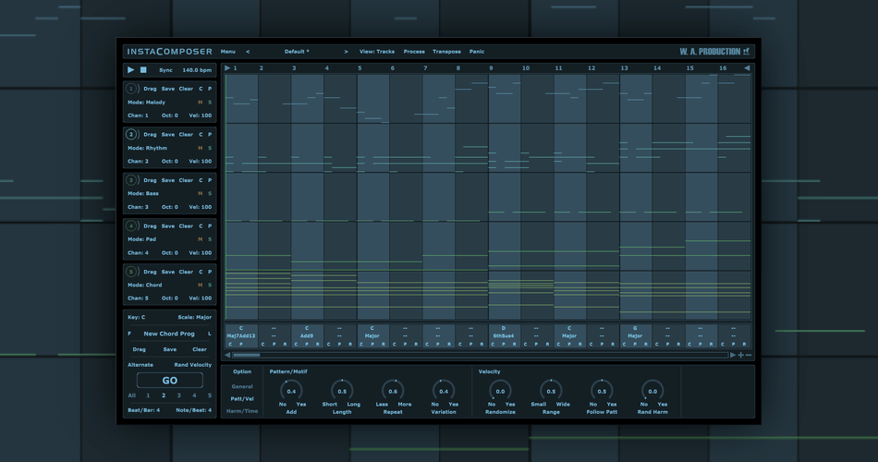Start playback with the play button

(x=131, y=70)
